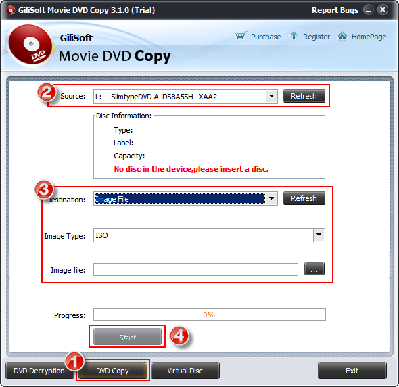Click the Exit button
This screenshot has width=399, height=387.
click(352, 371)
